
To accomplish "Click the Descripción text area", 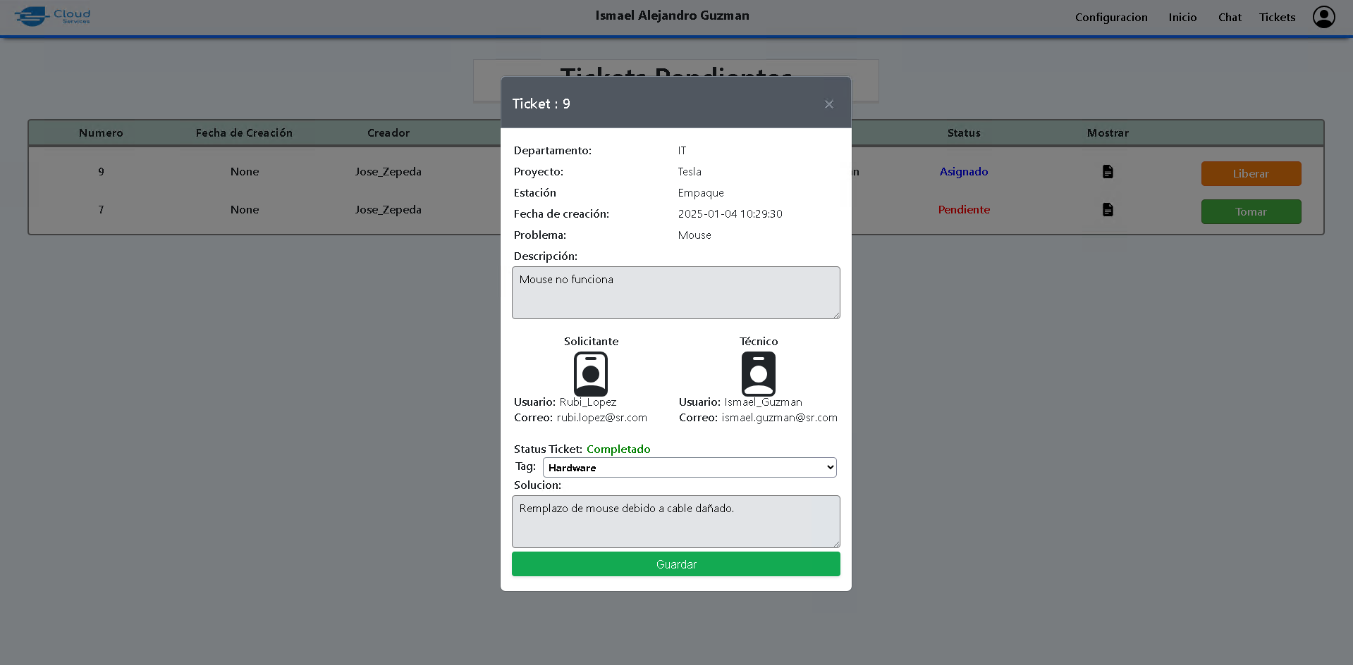I will 675,292.
